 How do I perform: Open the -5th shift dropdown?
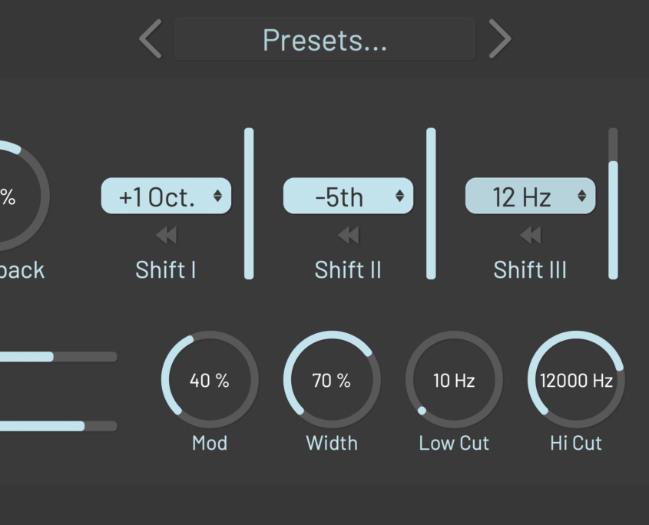click(x=348, y=196)
